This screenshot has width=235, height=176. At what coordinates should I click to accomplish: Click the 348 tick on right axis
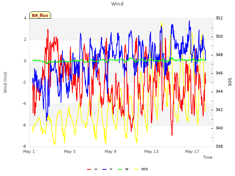click(x=219, y=55)
